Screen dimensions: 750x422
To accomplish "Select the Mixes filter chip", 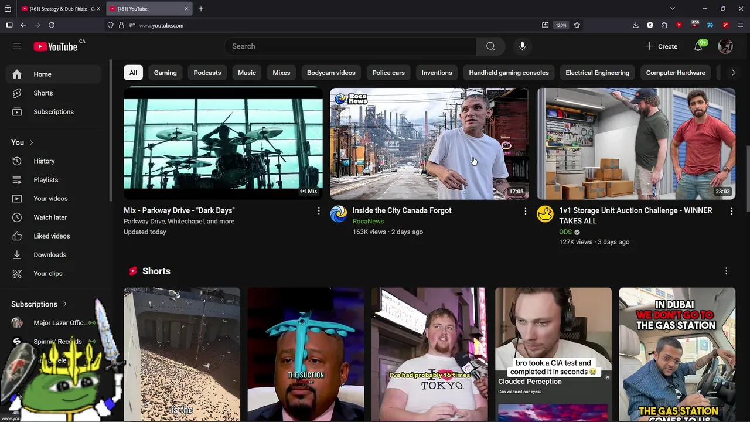I will pyautogui.click(x=281, y=73).
